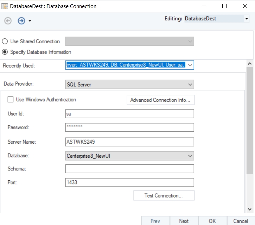255x225 pixels.
Task: Enable Use Windows Authentication checkbox
Action: (x=11, y=100)
